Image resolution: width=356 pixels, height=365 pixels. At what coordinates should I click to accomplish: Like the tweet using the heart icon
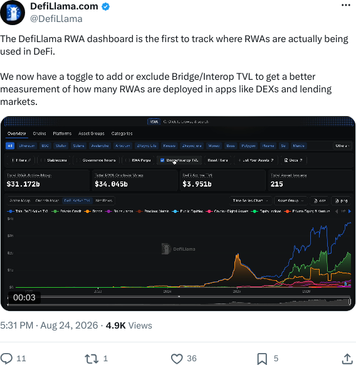pyautogui.click(x=177, y=359)
